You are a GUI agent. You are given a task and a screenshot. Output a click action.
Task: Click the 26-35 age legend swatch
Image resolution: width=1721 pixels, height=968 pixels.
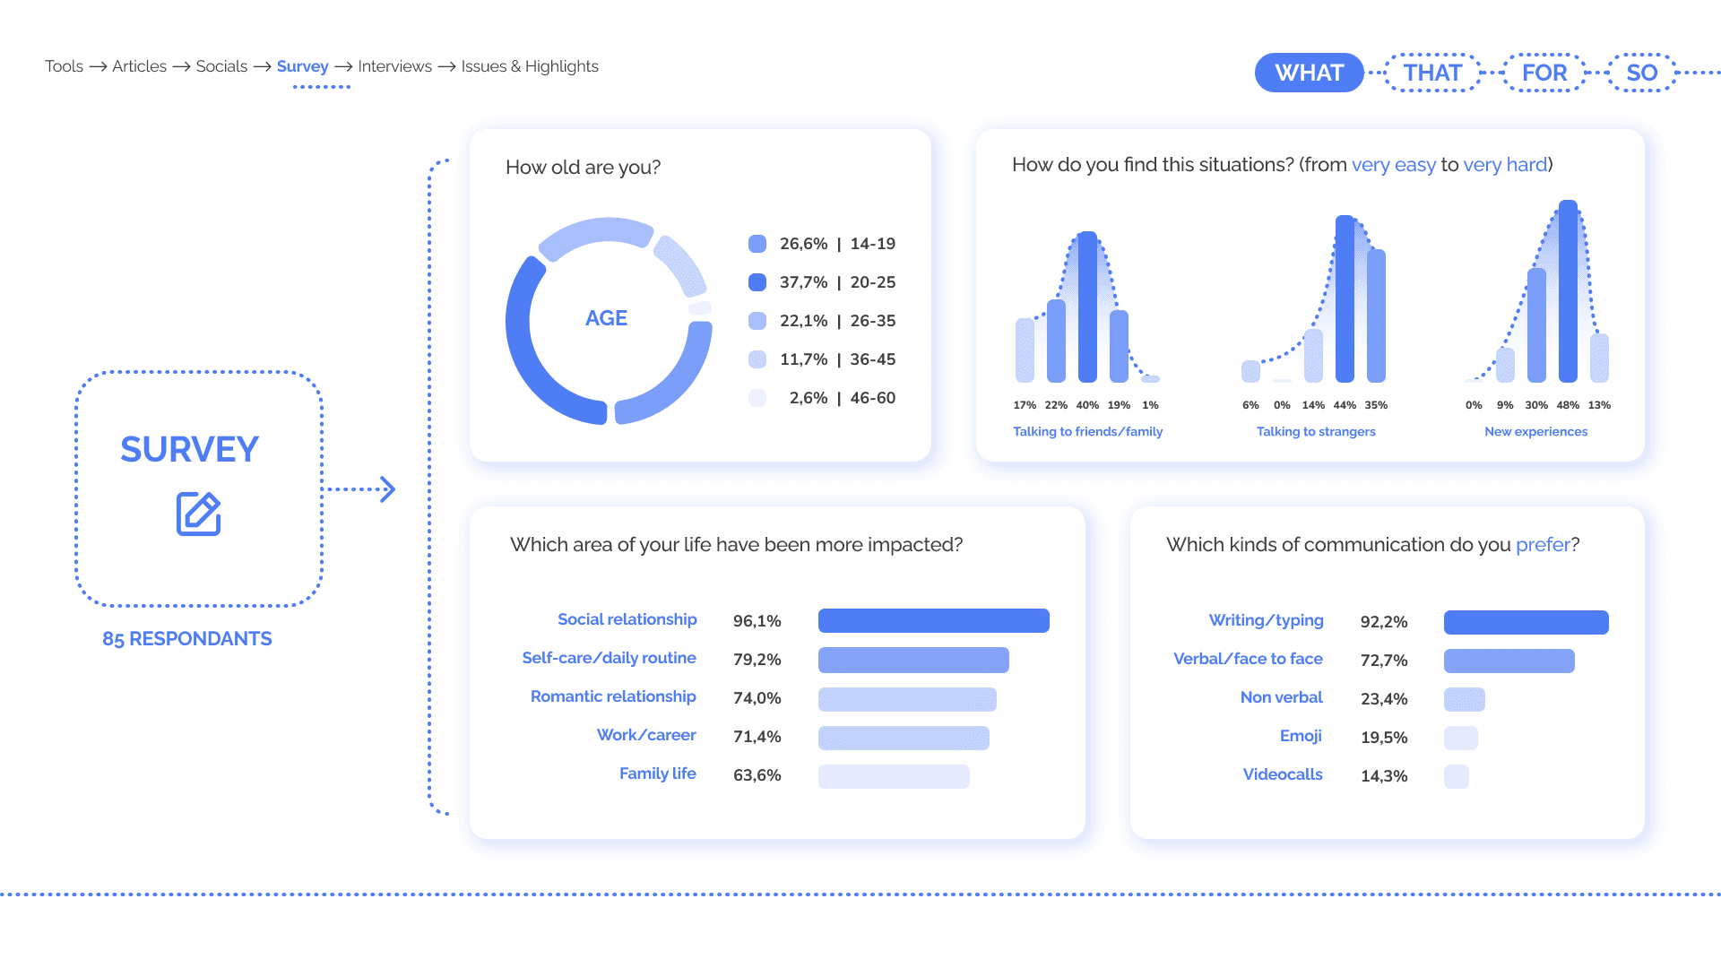pos(757,321)
